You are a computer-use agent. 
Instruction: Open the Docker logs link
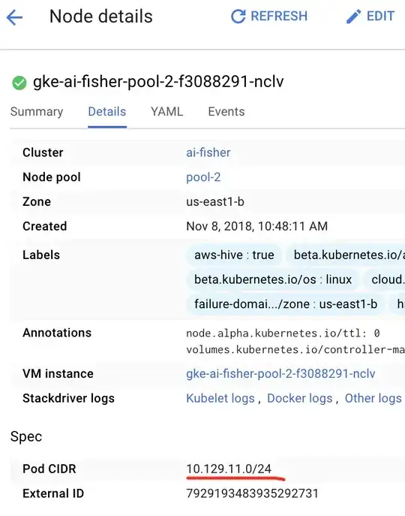(300, 398)
